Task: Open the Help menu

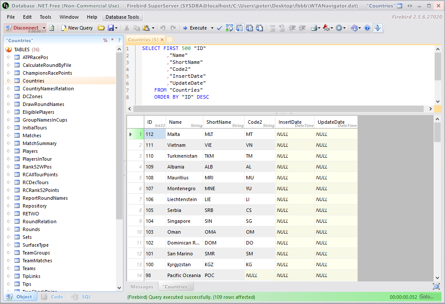Action: (x=92, y=17)
